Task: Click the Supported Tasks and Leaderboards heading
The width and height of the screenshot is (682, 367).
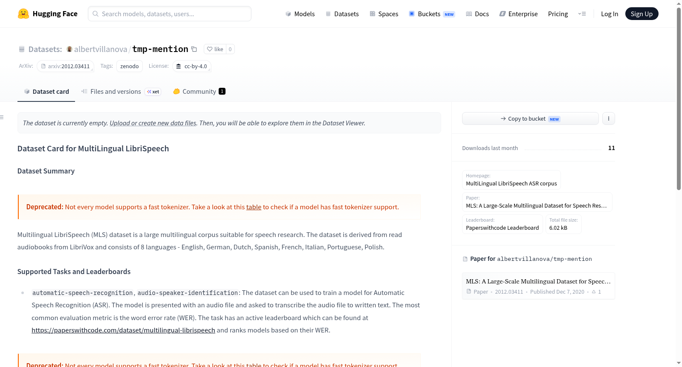Action: [x=74, y=272]
